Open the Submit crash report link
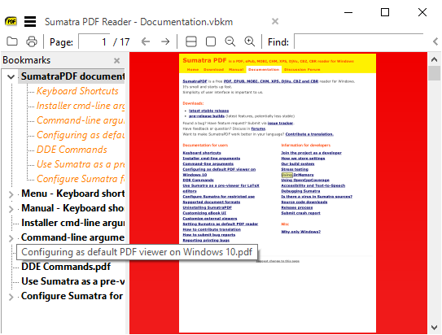Image resolution: width=442 pixels, height=335 pixels. 300,213
